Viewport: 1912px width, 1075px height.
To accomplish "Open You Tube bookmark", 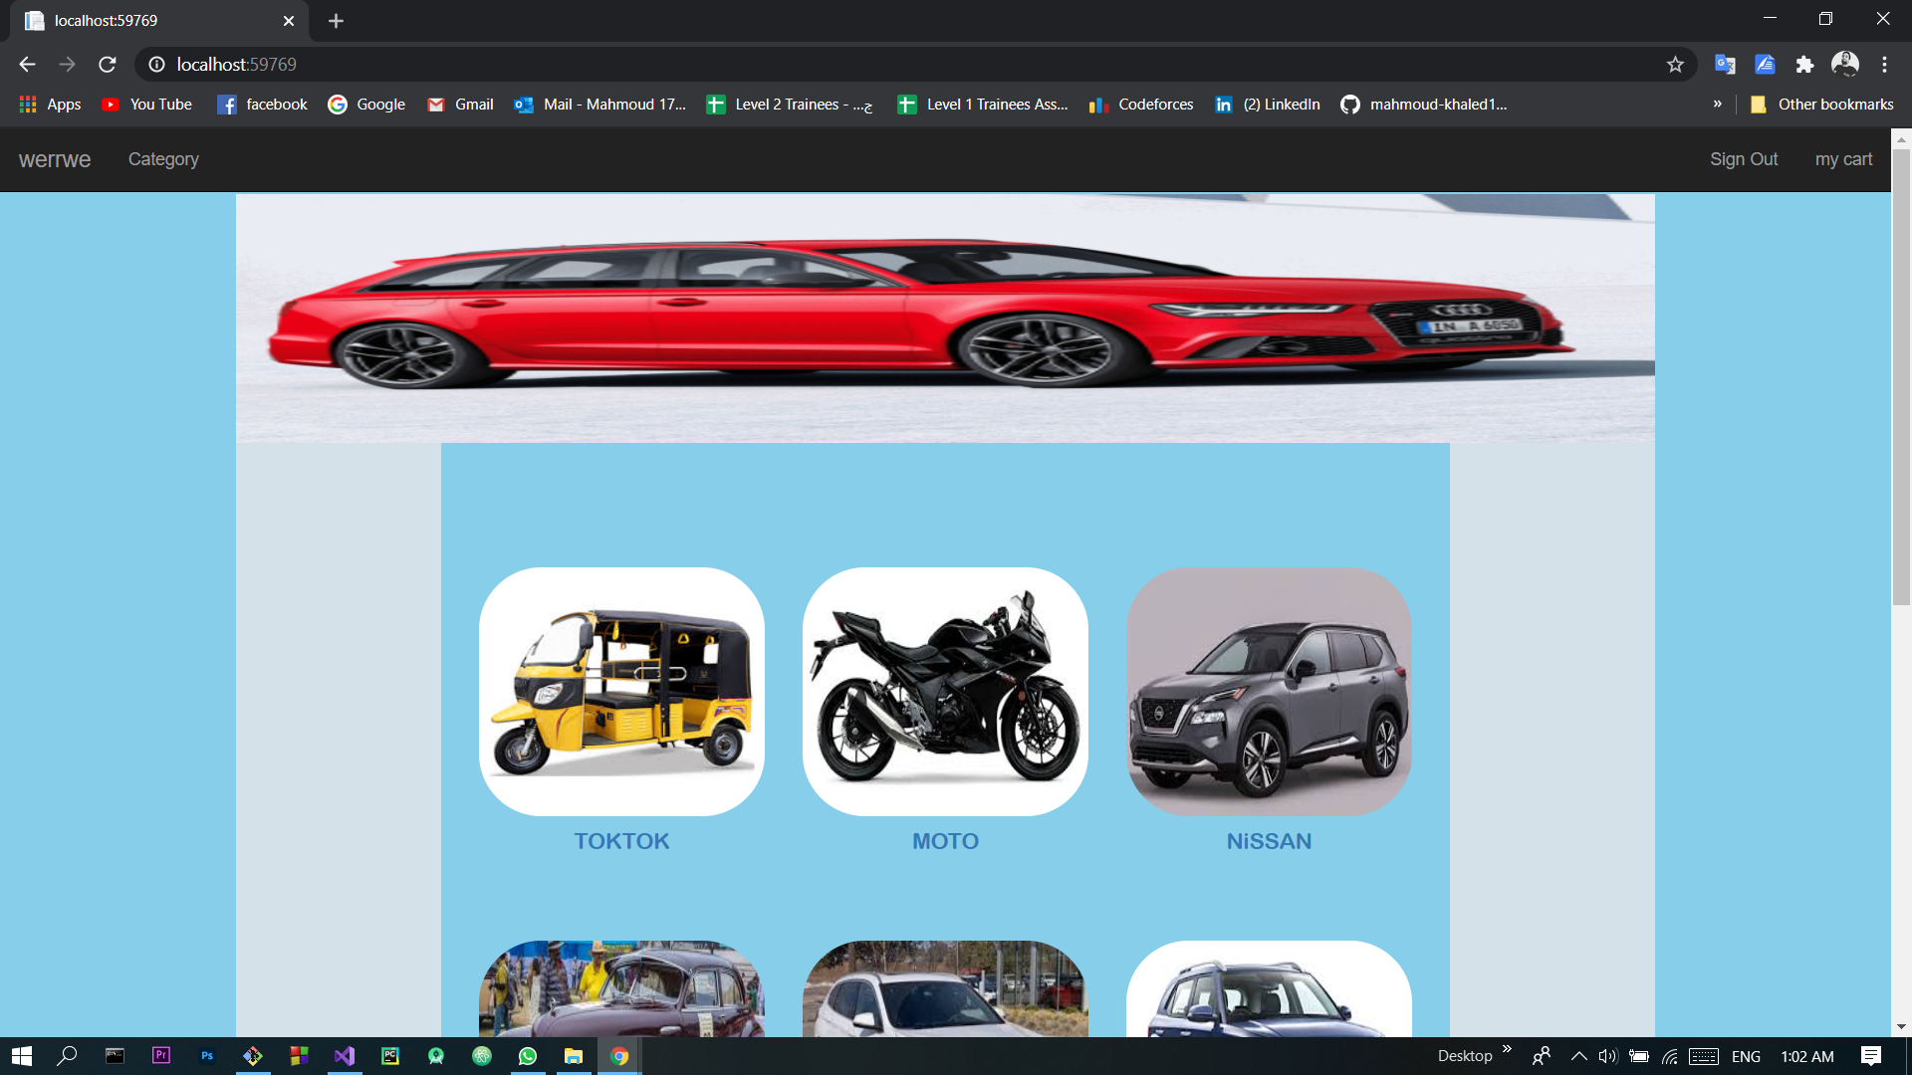I will (x=147, y=105).
